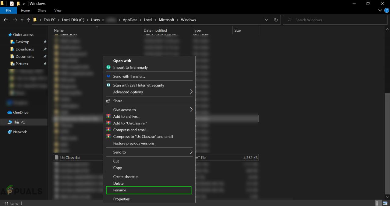Open OneDrive in the navigation pane
The image size is (390, 206).
pyautogui.click(x=20, y=112)
